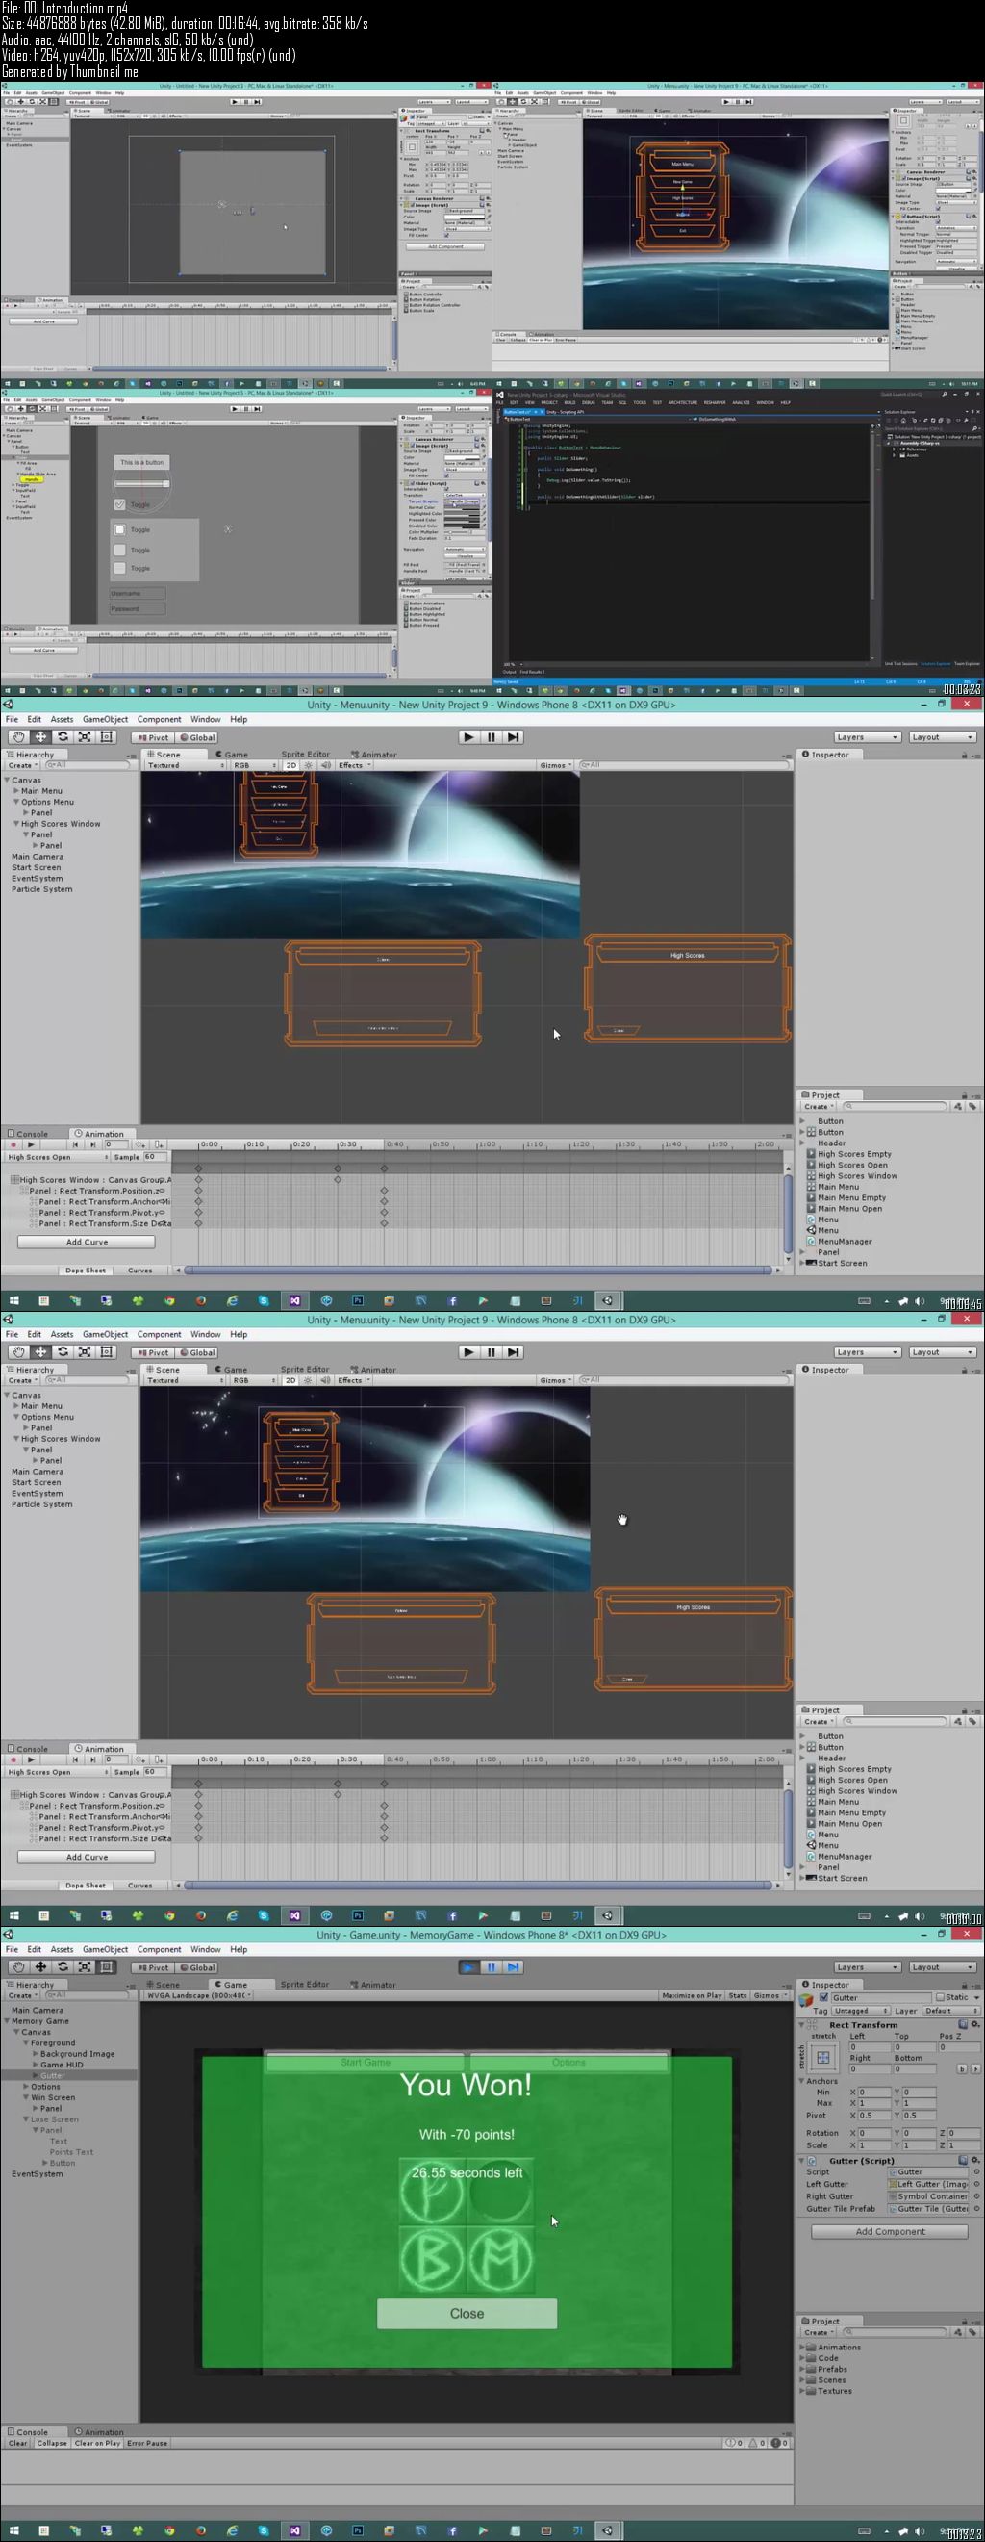This screenshot has height=2542, width=985.
Task: Open High Scores Open clip dropdown, upper Menu.unity
Action: pos(55,1157)
